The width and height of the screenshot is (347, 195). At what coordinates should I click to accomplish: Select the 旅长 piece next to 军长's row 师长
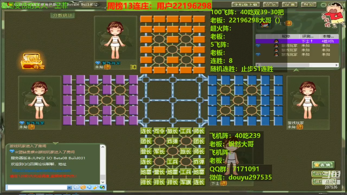point(186,151)
